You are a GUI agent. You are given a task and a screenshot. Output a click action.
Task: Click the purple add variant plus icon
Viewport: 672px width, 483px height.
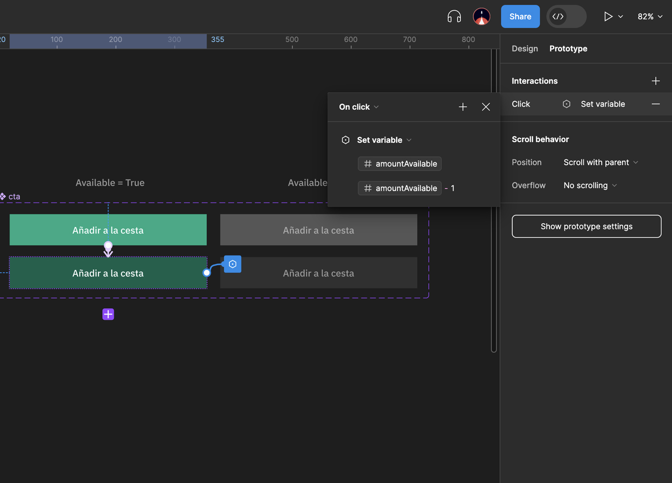(x=108, y=314)
